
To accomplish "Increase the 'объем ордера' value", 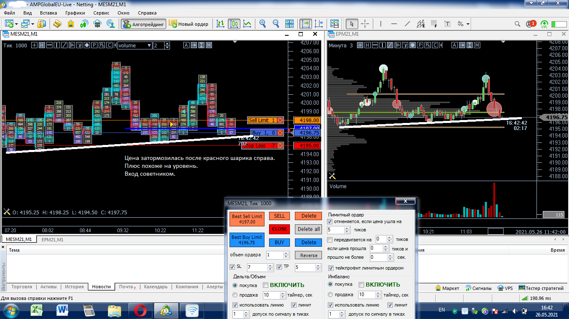I will tap(286, 253).
